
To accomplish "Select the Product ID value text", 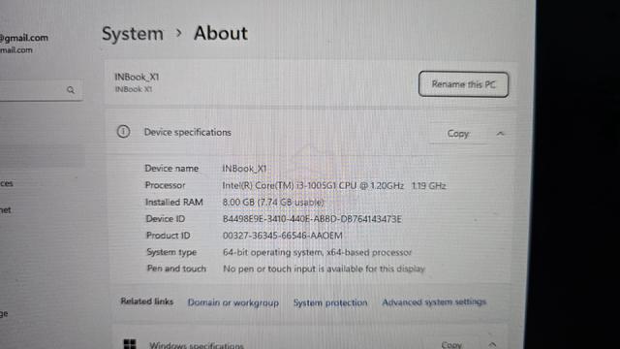I will tap(282, 236).
